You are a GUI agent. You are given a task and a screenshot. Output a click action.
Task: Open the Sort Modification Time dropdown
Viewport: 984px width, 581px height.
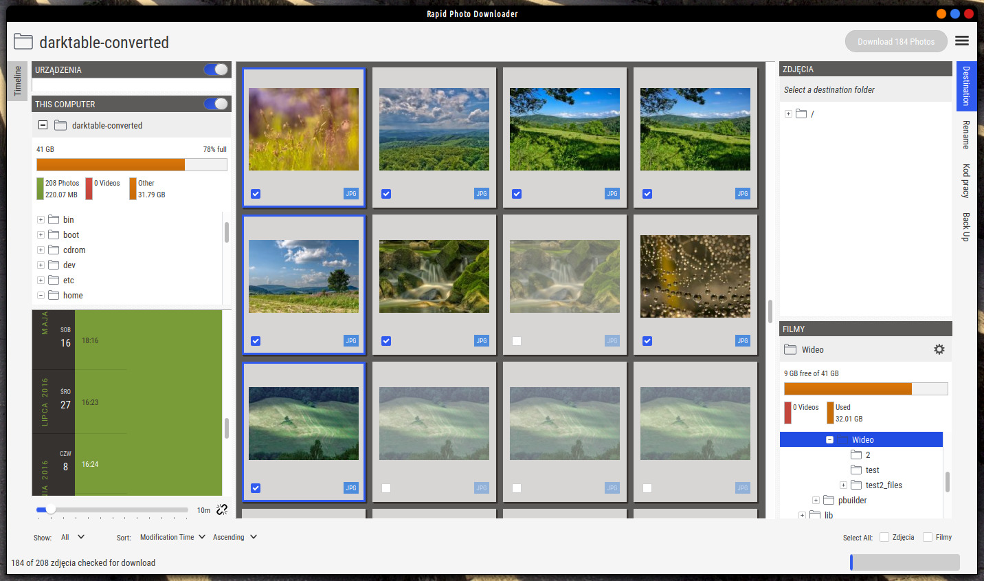(x=172, y=537)
